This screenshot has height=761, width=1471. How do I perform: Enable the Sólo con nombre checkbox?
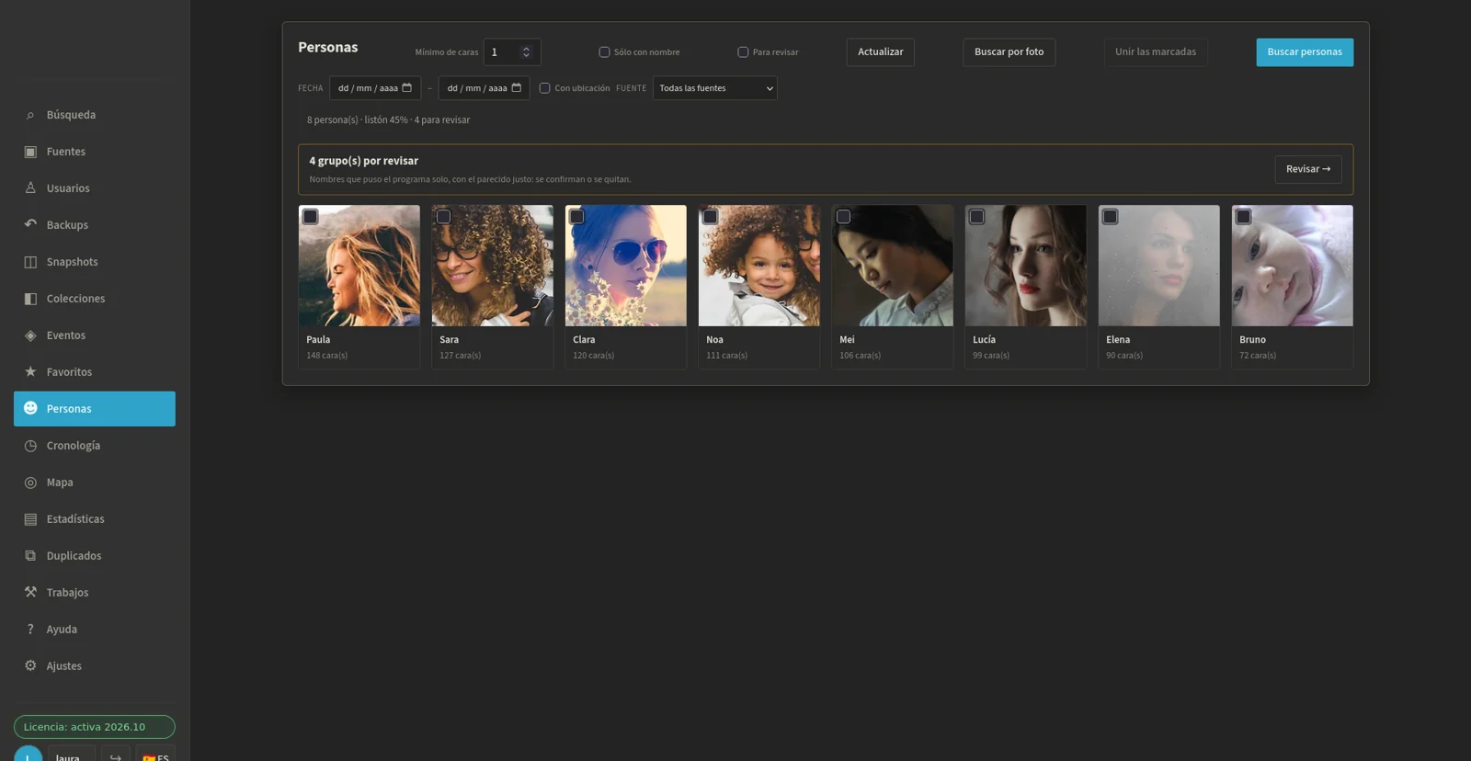point(604,52)
